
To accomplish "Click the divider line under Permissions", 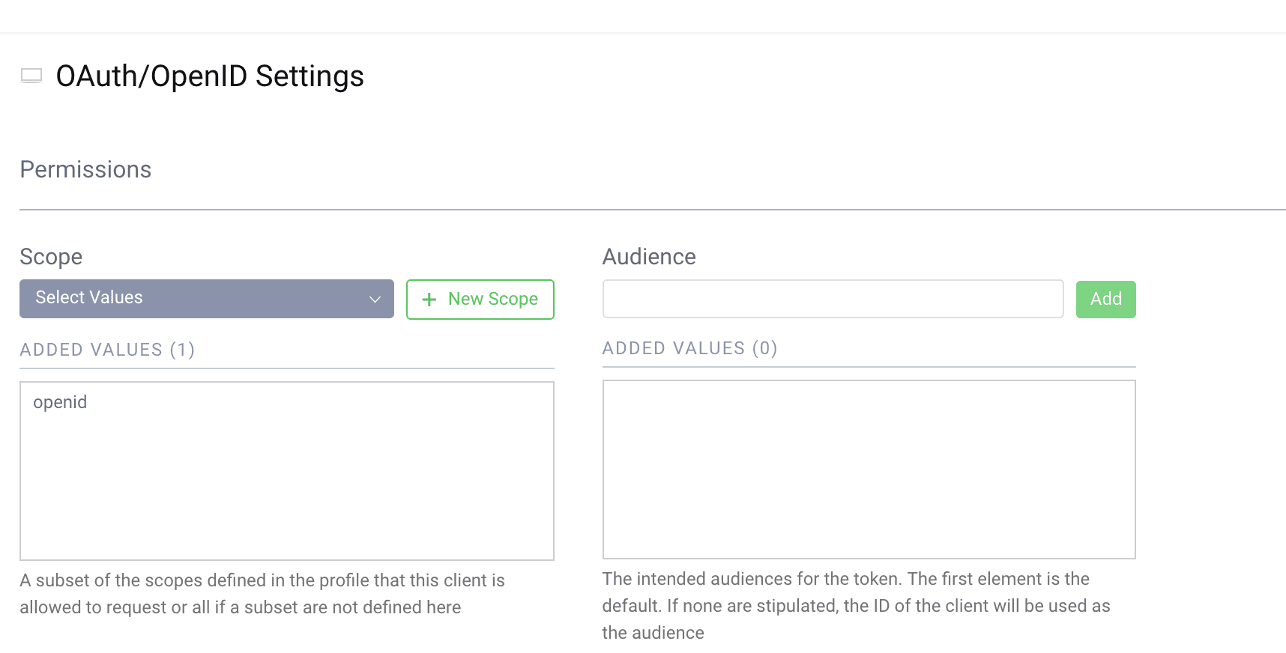I will 652,210.
